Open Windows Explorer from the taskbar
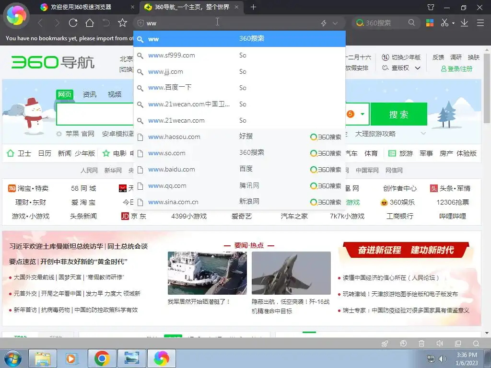This screenshot has width=491, height=368. pyautogui.click(x=43, y=358)
